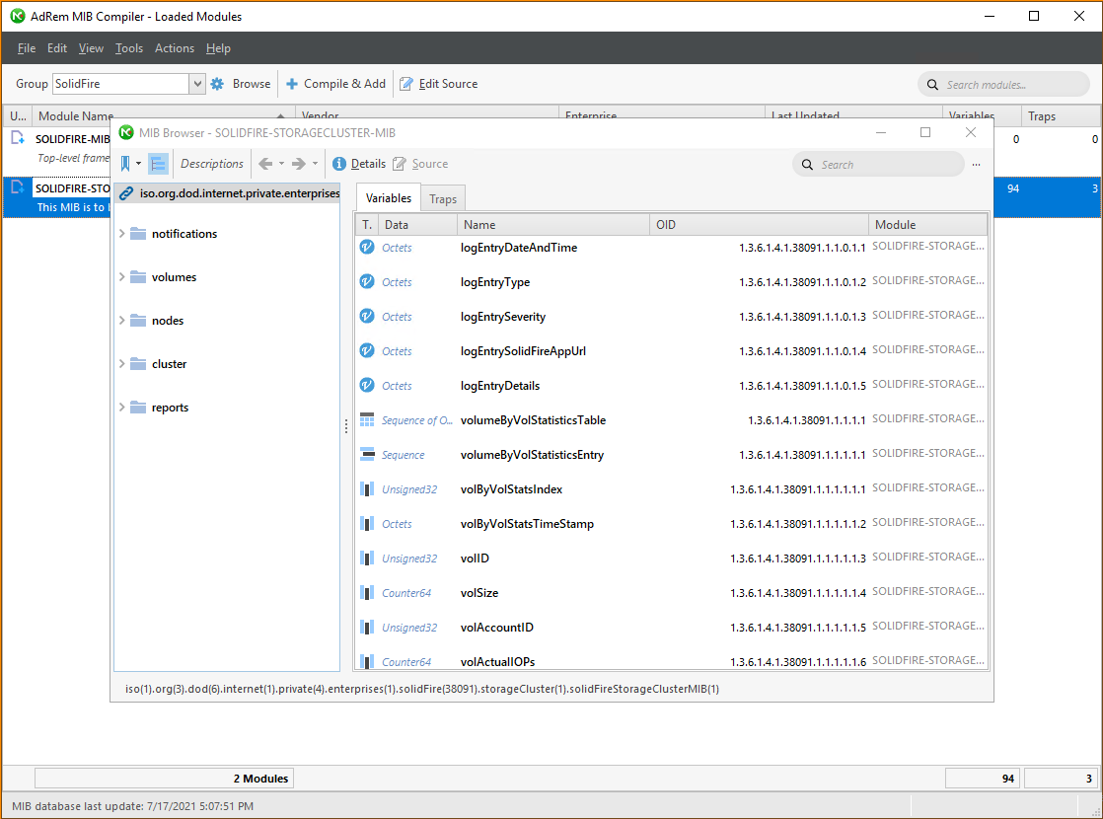Expand the cluster tree node
The height and width of the screenshot is (819, 1103).
[121, 364]
